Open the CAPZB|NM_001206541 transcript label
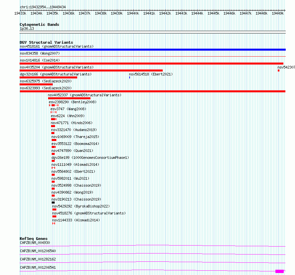This screenshot has width=295, height=275. pos(38,267)
